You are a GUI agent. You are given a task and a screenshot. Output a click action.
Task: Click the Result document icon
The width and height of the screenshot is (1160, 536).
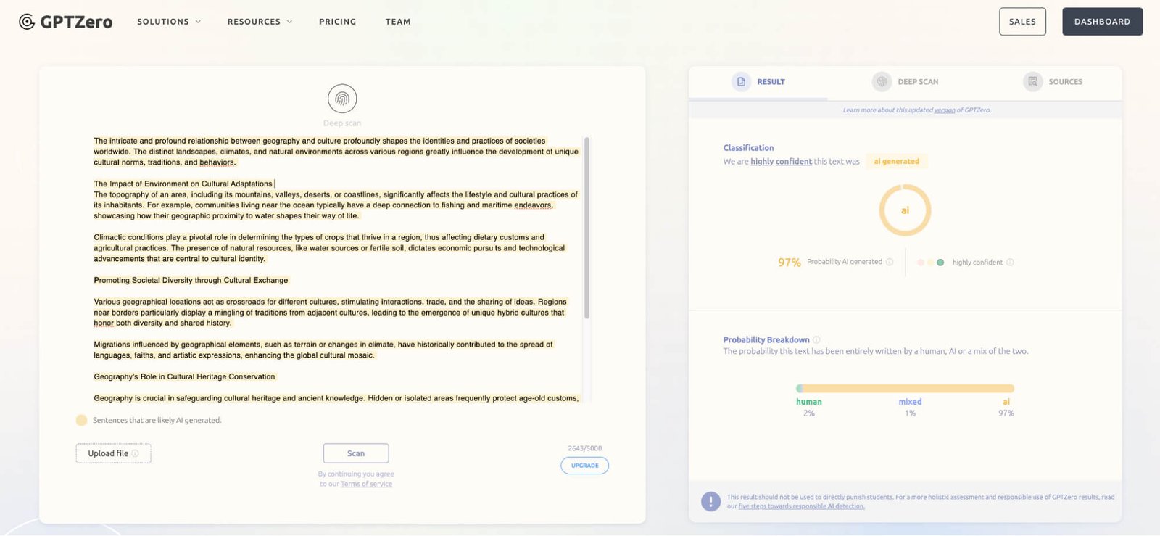coord(741,82)
